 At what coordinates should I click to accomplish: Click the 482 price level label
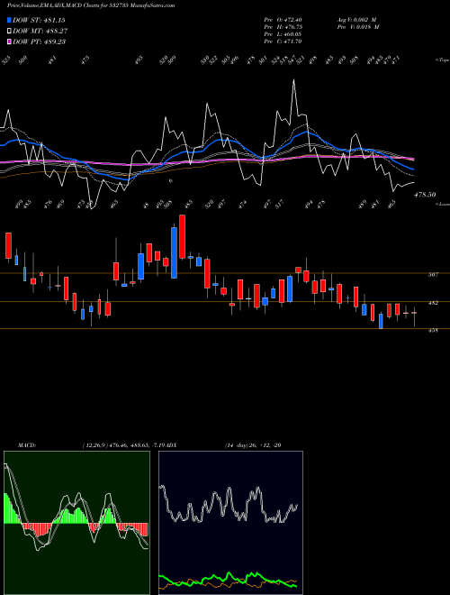[x=433, y=303]
